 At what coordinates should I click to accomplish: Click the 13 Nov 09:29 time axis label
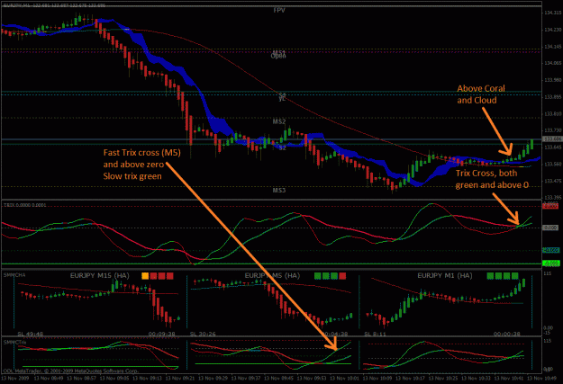[x=213, y=379]
